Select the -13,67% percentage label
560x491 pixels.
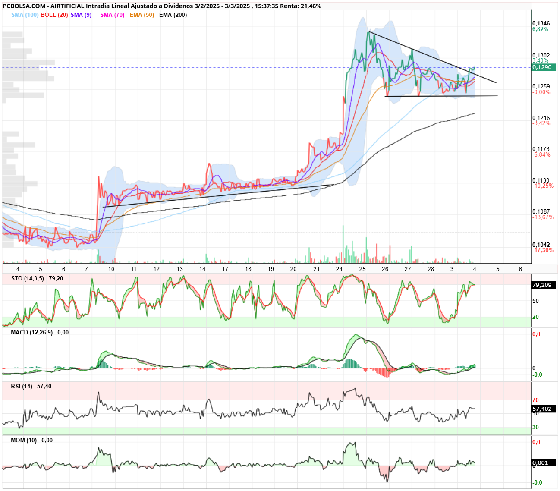click(543, 217)
